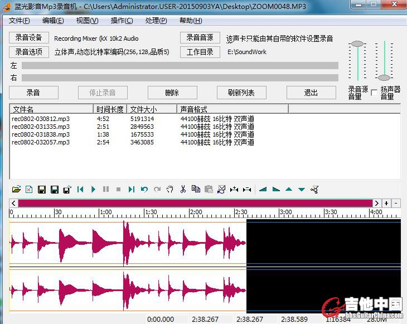Click the copy icon in the toolbar

click(196, 190)
